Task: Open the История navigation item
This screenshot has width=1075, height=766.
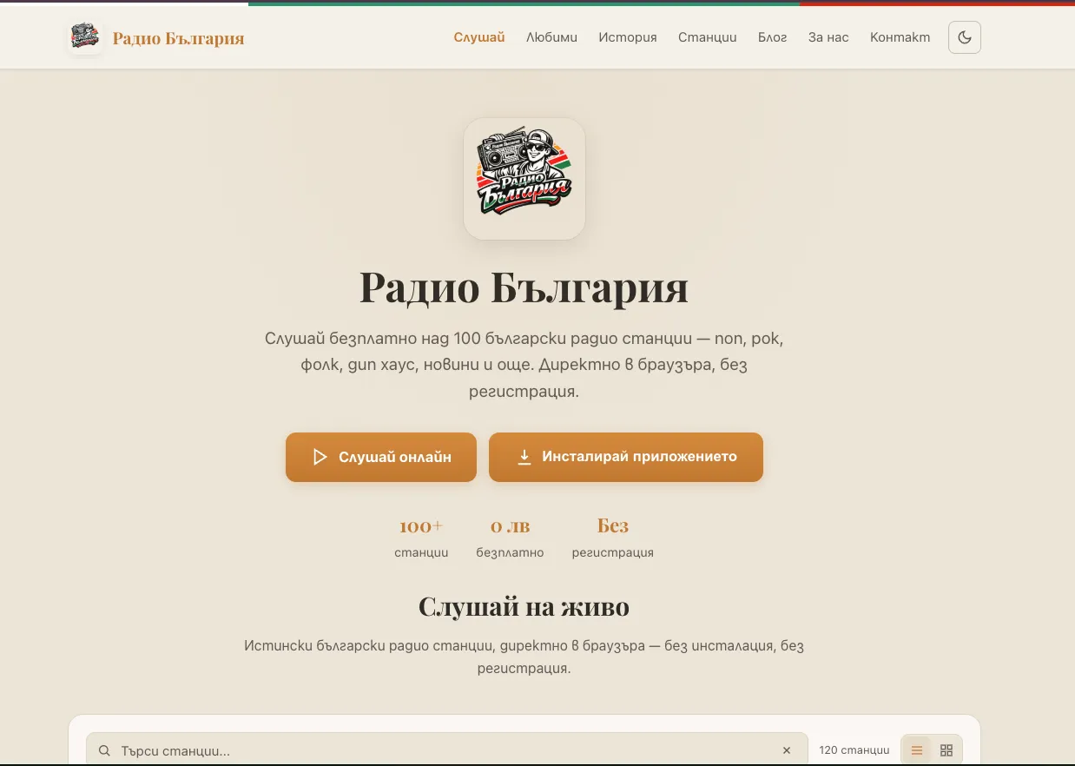Action: [x=628, y=37]
